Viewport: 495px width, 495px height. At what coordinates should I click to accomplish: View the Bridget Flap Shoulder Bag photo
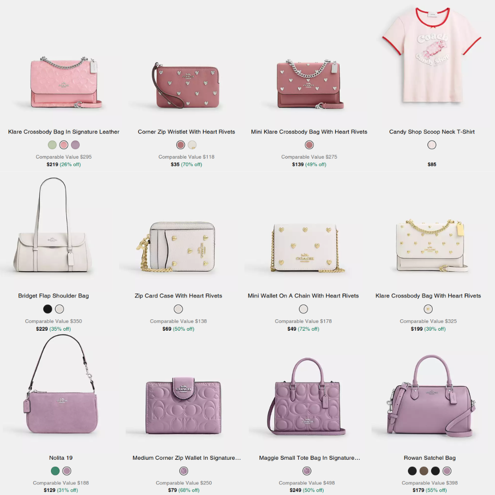53,225
